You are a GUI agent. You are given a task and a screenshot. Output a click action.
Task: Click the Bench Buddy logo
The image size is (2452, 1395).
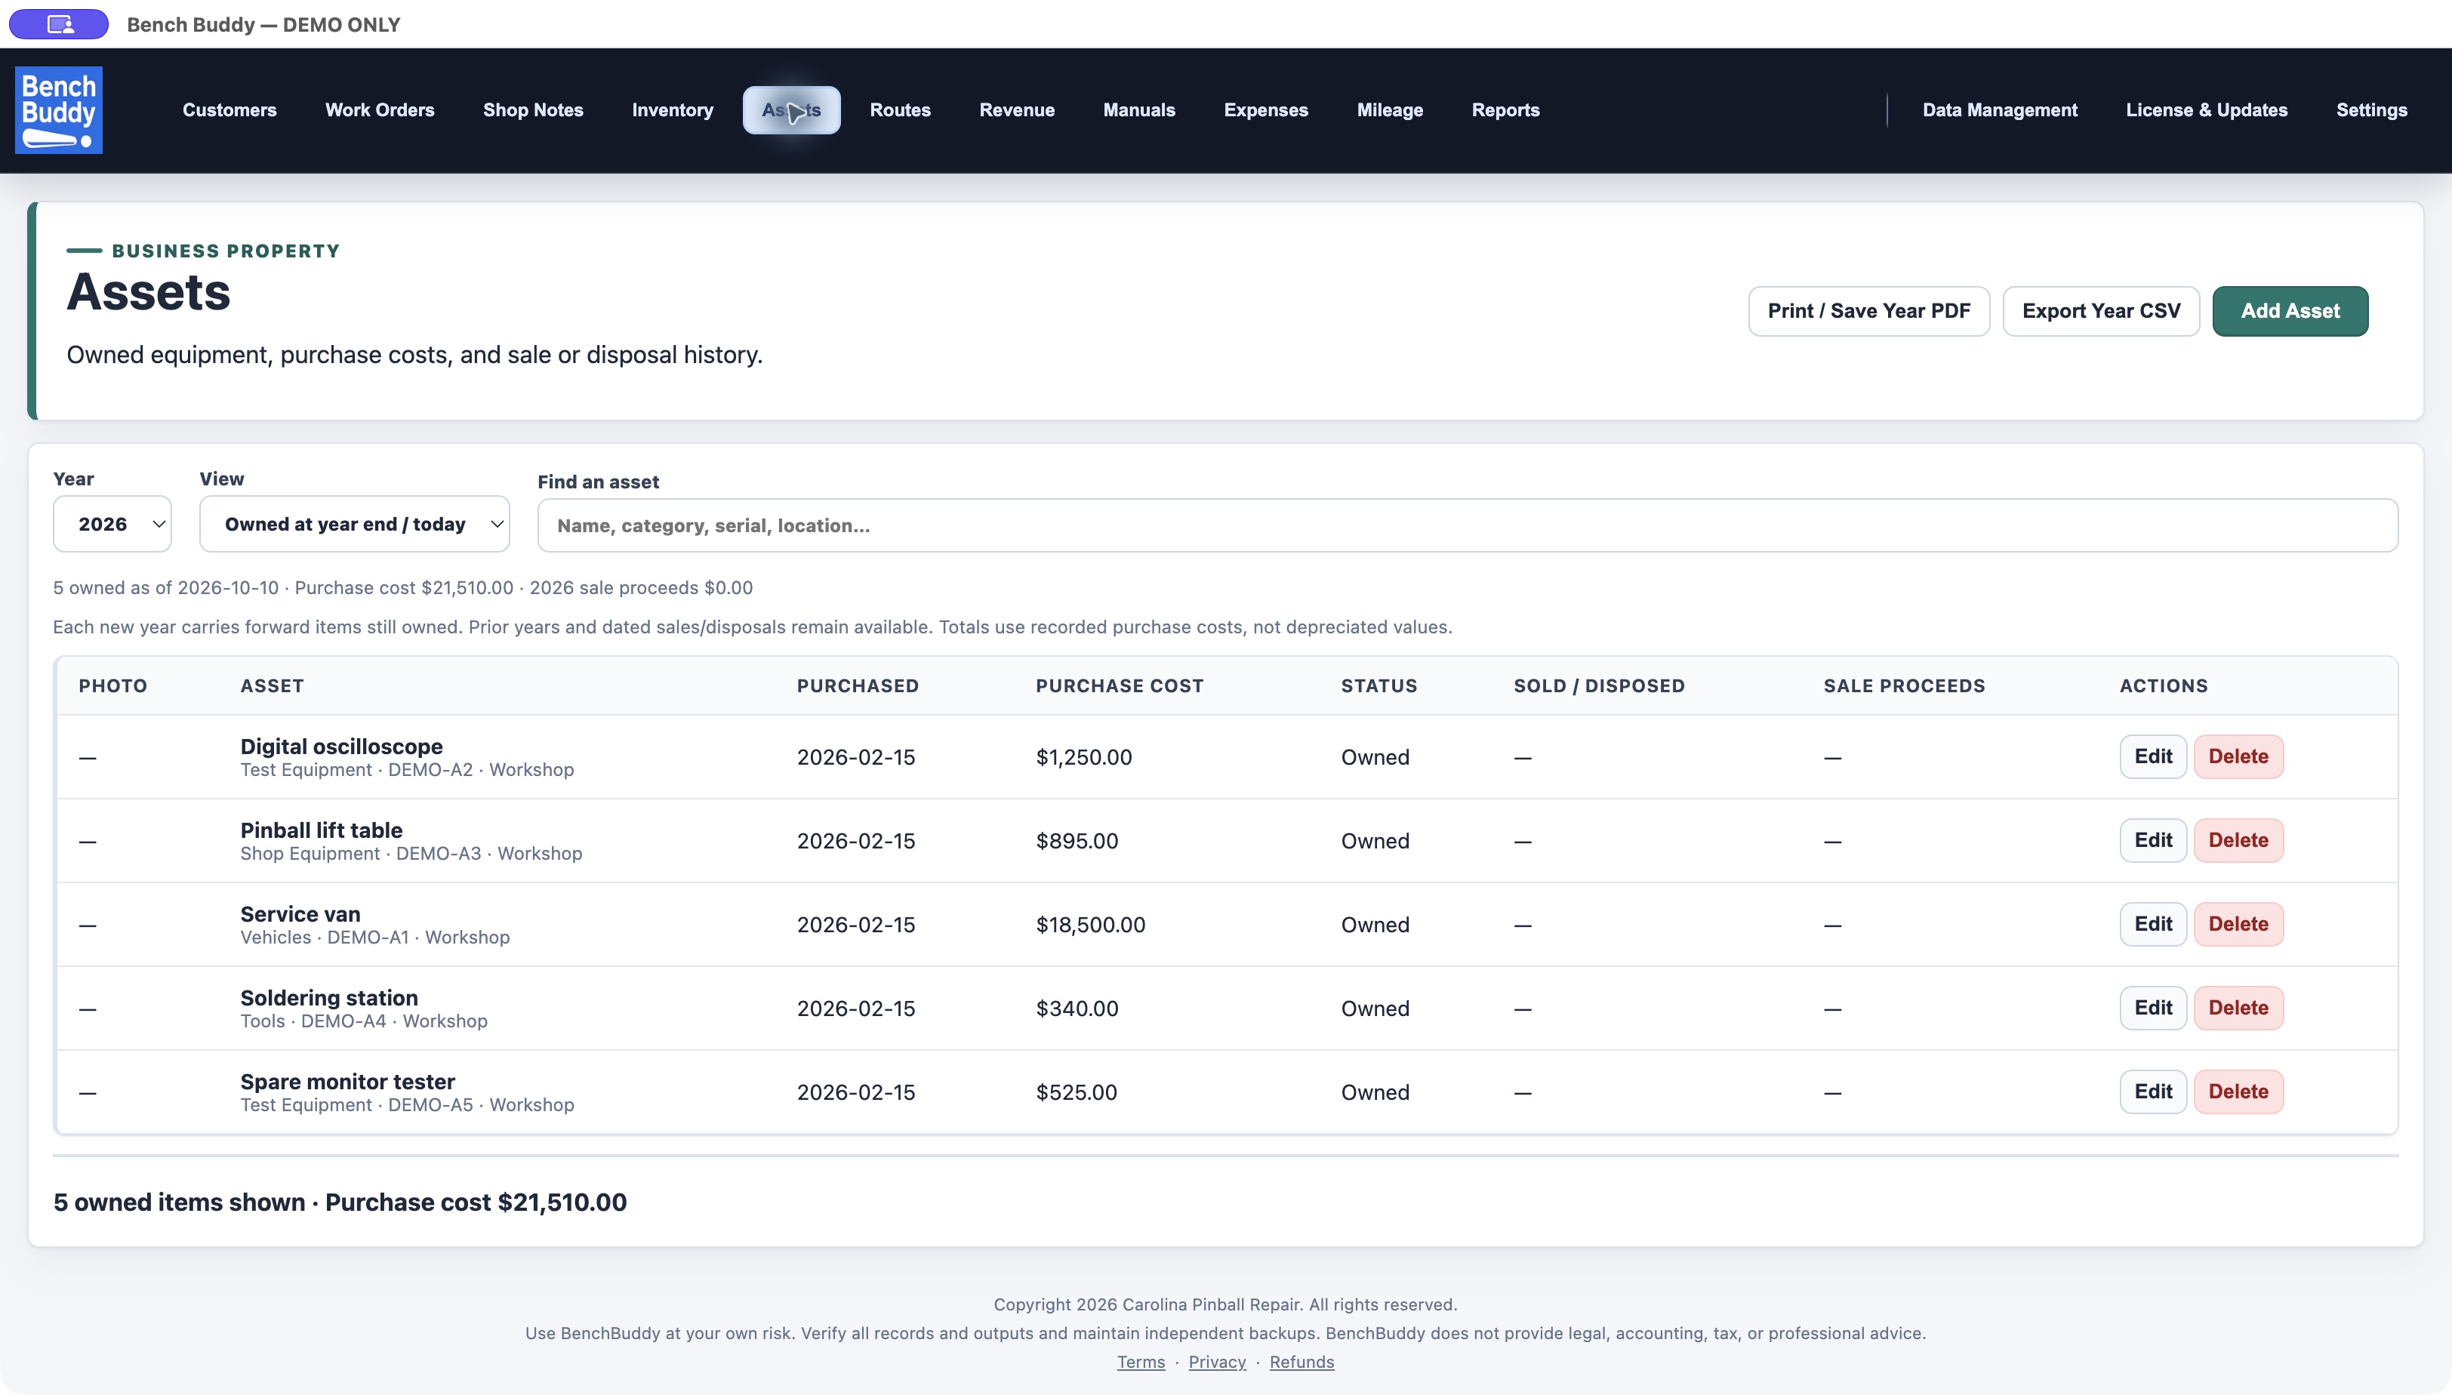(58, 110)
